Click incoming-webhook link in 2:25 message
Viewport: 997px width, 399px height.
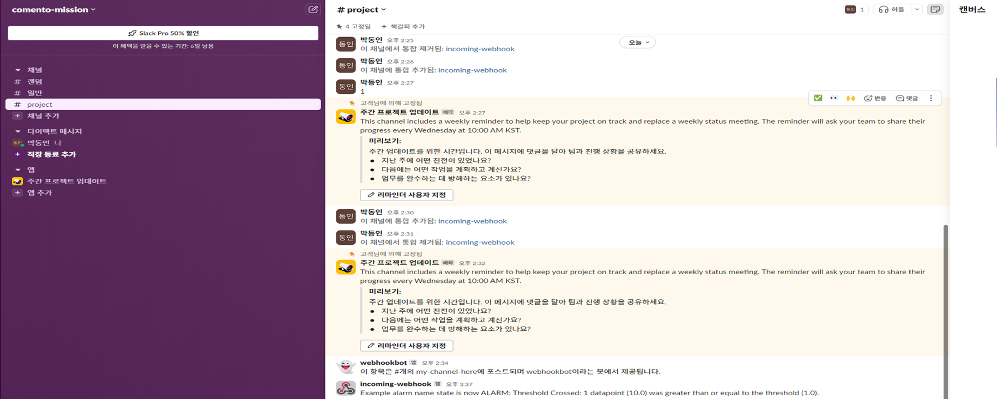point(480,49)
